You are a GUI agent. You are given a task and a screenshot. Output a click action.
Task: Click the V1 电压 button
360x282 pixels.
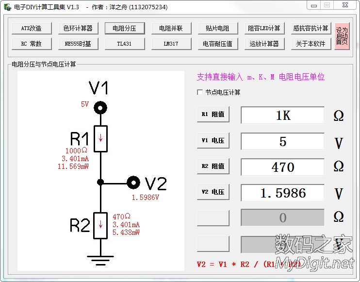[213, 140]
